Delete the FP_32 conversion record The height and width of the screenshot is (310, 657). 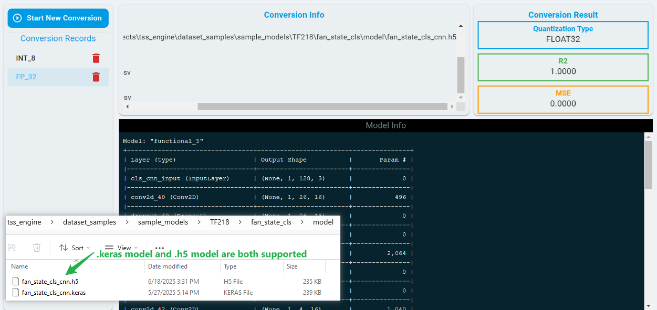point(96,77)
